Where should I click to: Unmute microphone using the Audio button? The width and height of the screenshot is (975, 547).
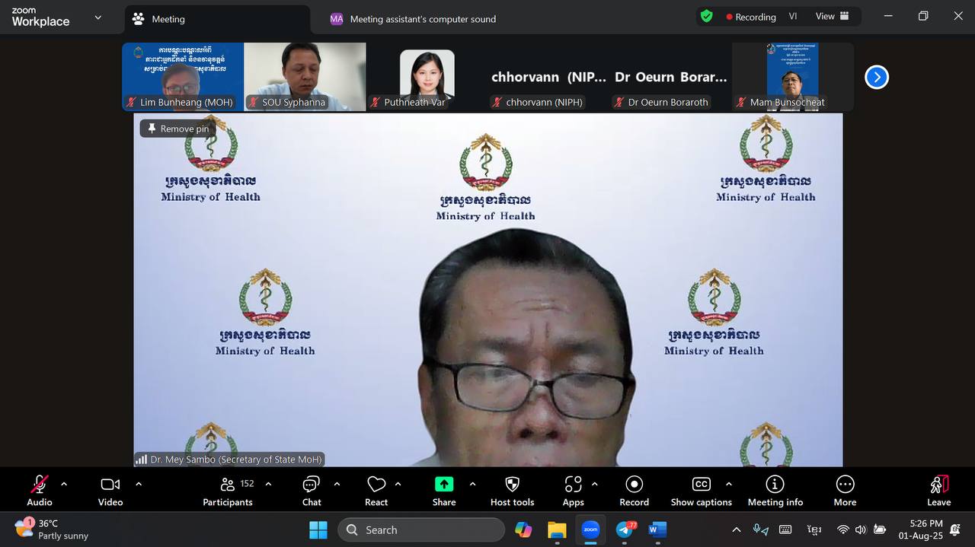40,491
